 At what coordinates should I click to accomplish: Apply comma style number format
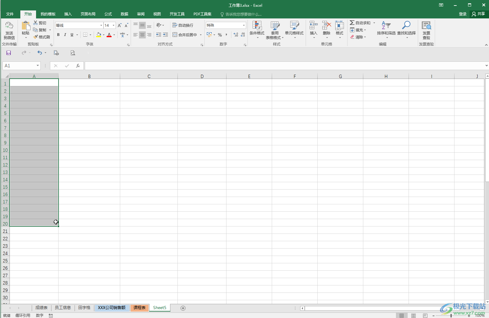[x=226, y=35]
